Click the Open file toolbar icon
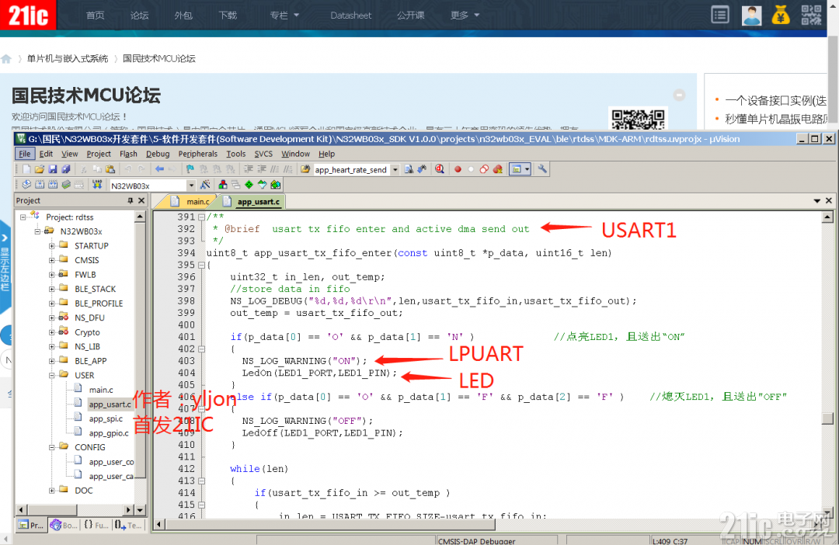Viewport: 839px width, 545px height. 40,169
